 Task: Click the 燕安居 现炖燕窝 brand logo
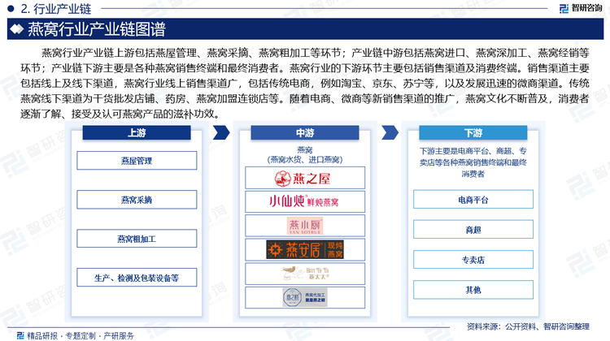pos(305,250)
